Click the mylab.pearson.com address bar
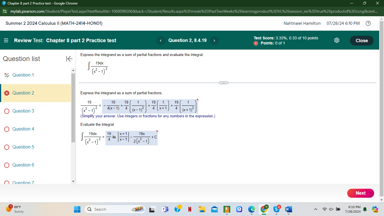The width and height of the screenshot is (384, 216). pos(194,12)
